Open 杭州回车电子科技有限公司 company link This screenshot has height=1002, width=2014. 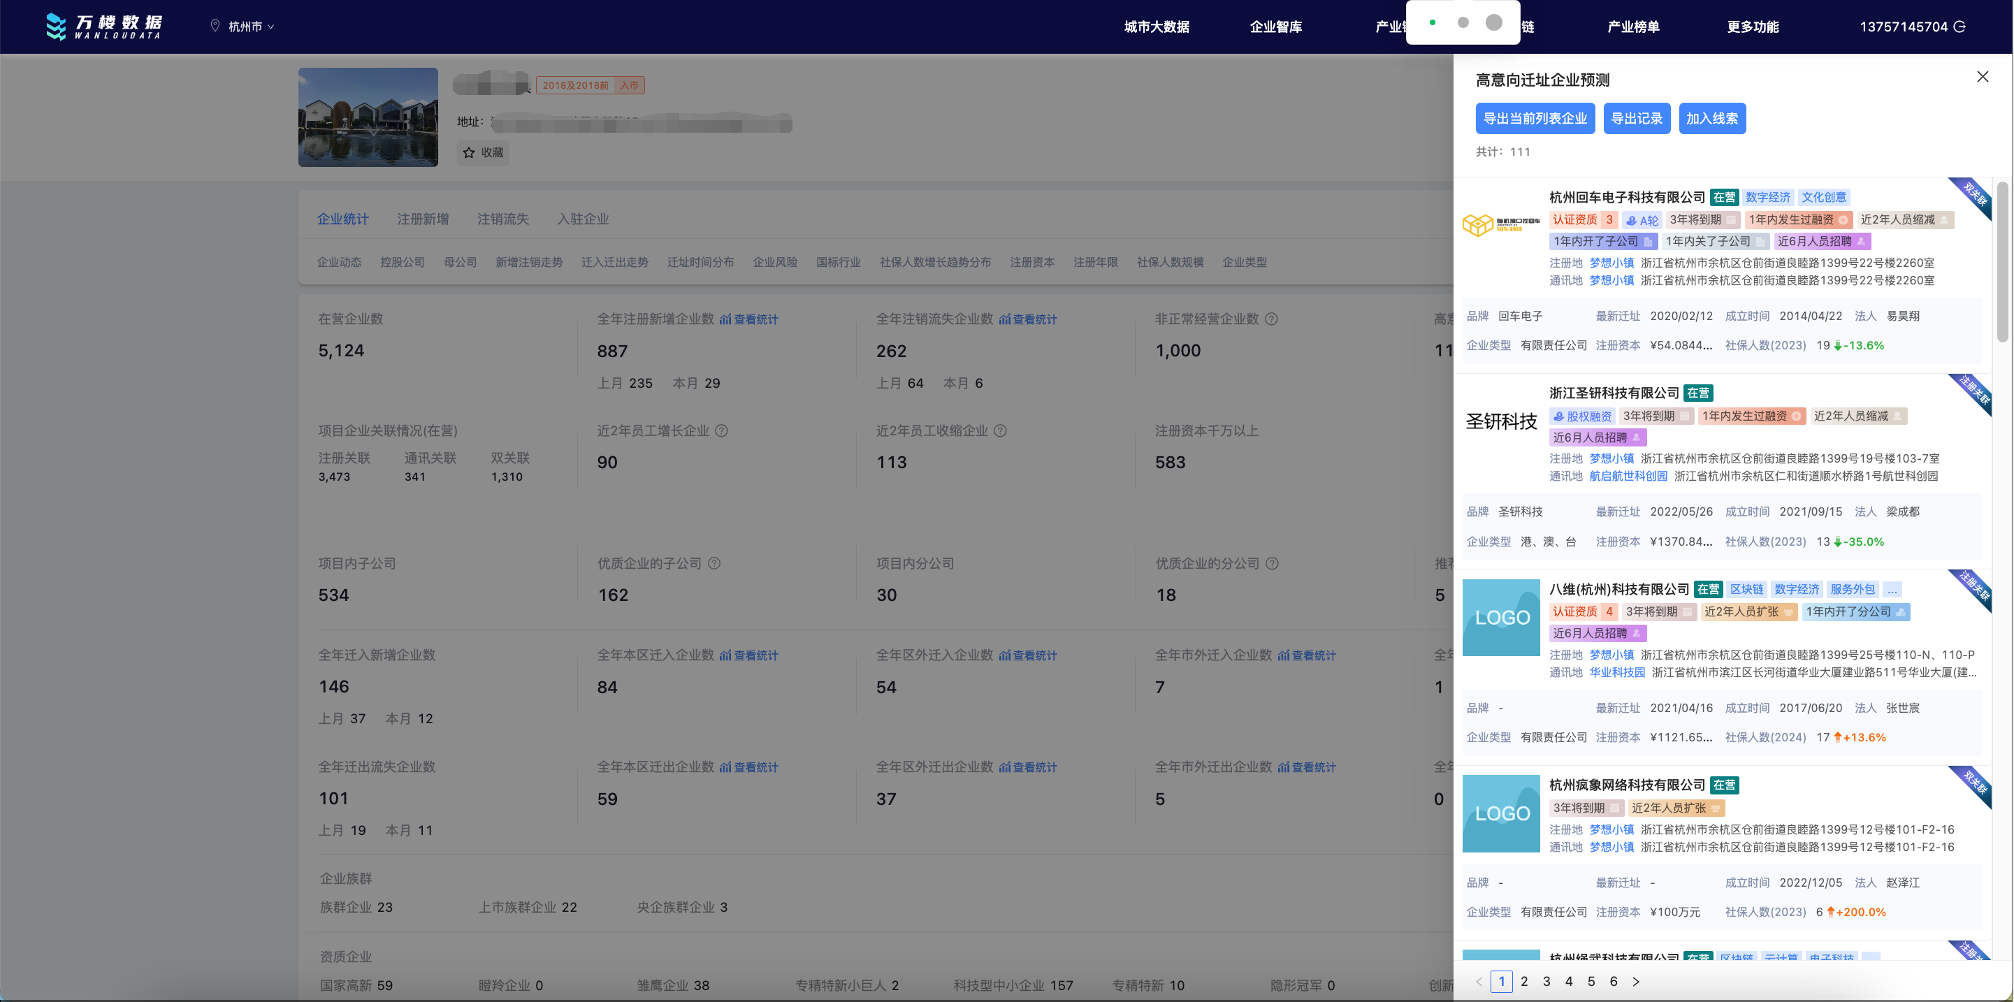coord(1626,197)
